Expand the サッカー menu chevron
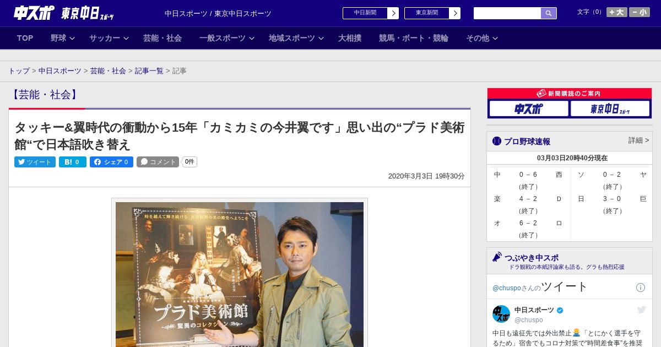 tap(126, 39)
